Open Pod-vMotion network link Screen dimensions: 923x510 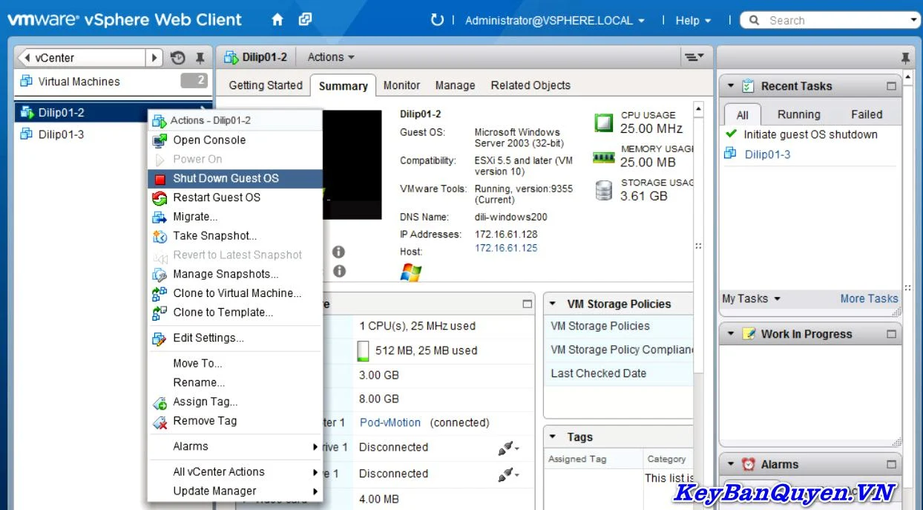(390, 422)
